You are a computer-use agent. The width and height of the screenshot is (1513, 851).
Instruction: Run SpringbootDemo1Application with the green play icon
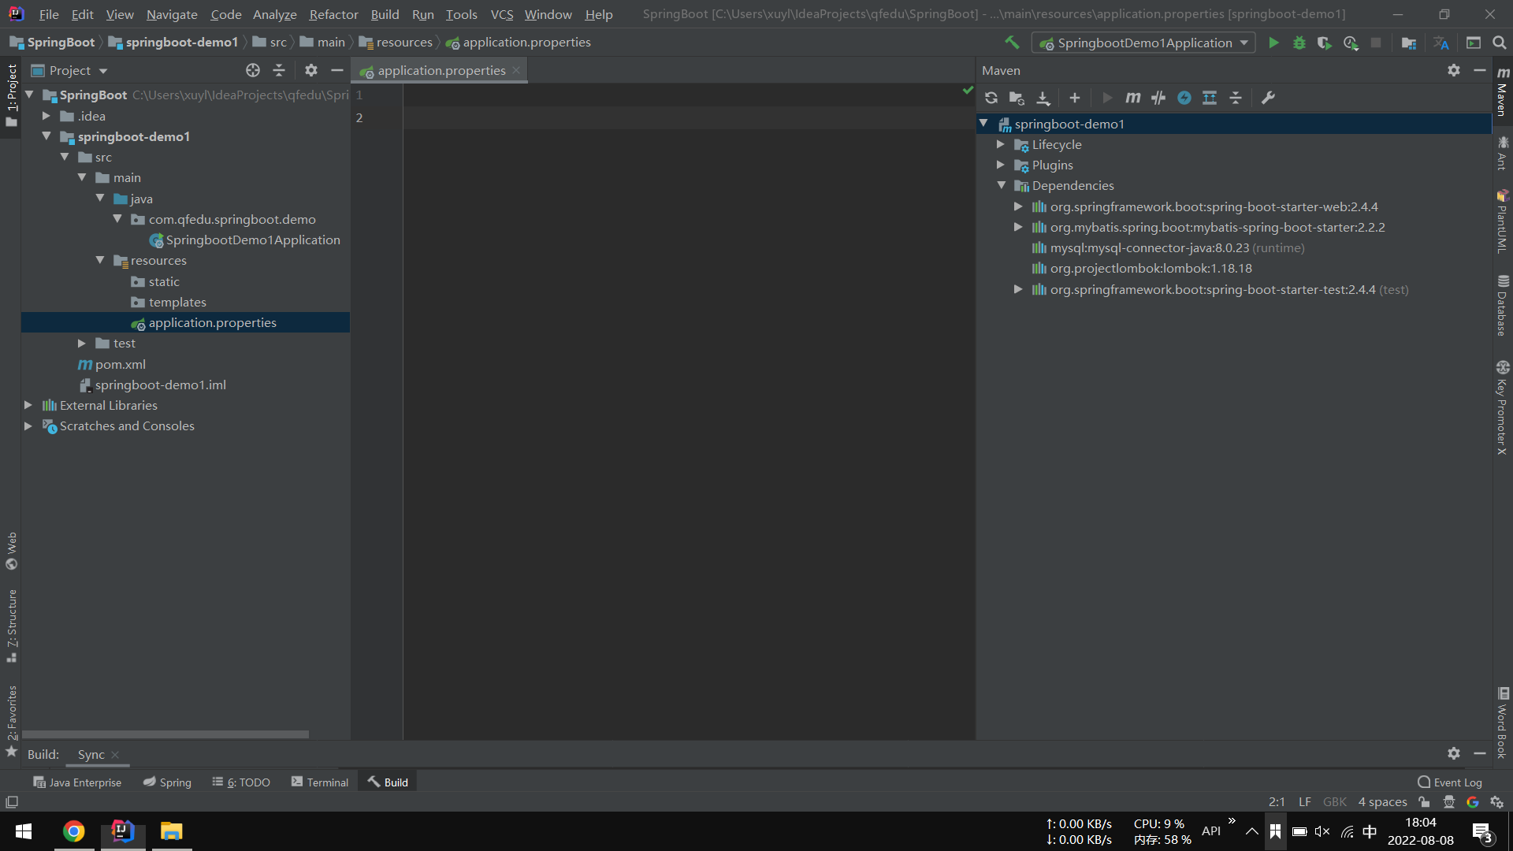click(x=1273, y=43)
